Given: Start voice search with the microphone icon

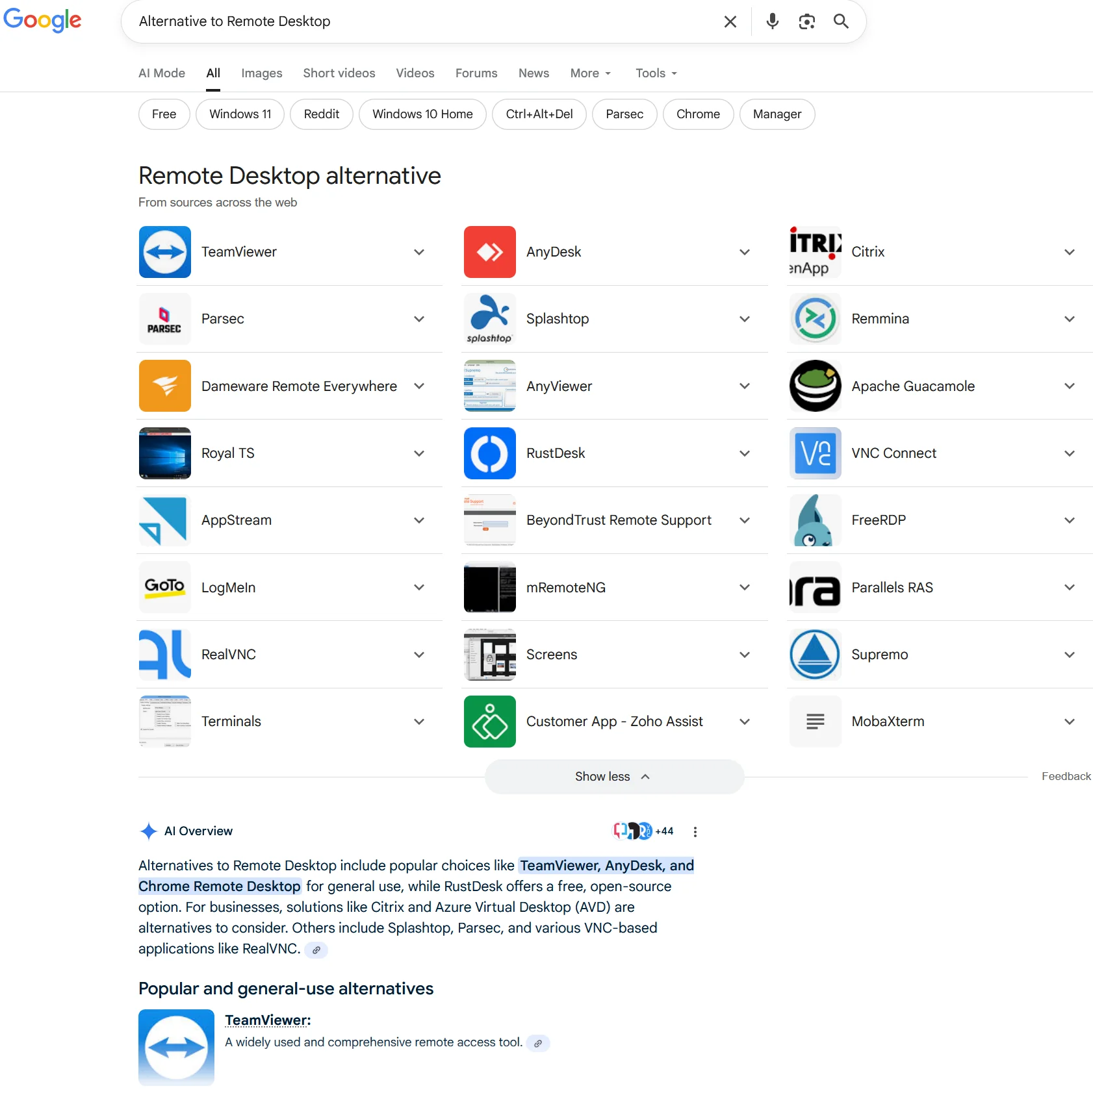Looking at the screenshot, I should [772, 21].
